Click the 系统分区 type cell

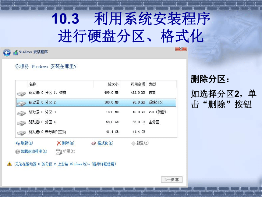tap(156, 102)
